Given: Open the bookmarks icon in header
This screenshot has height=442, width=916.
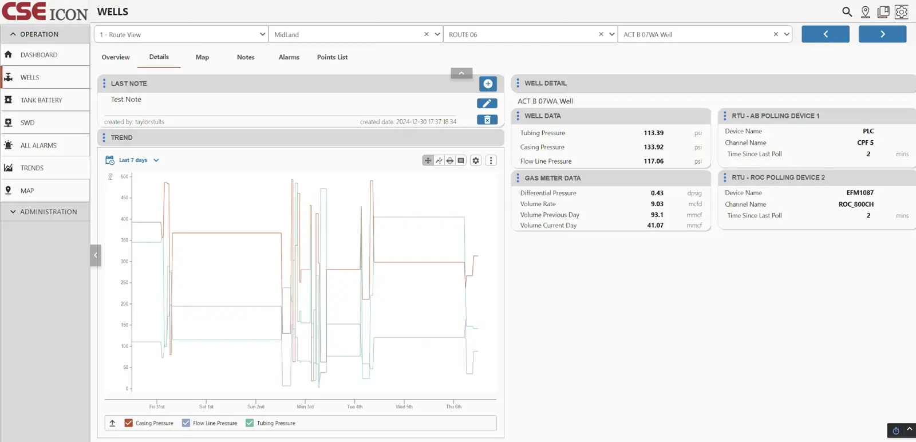Looking at the screenshot, I should pos(883,11).
